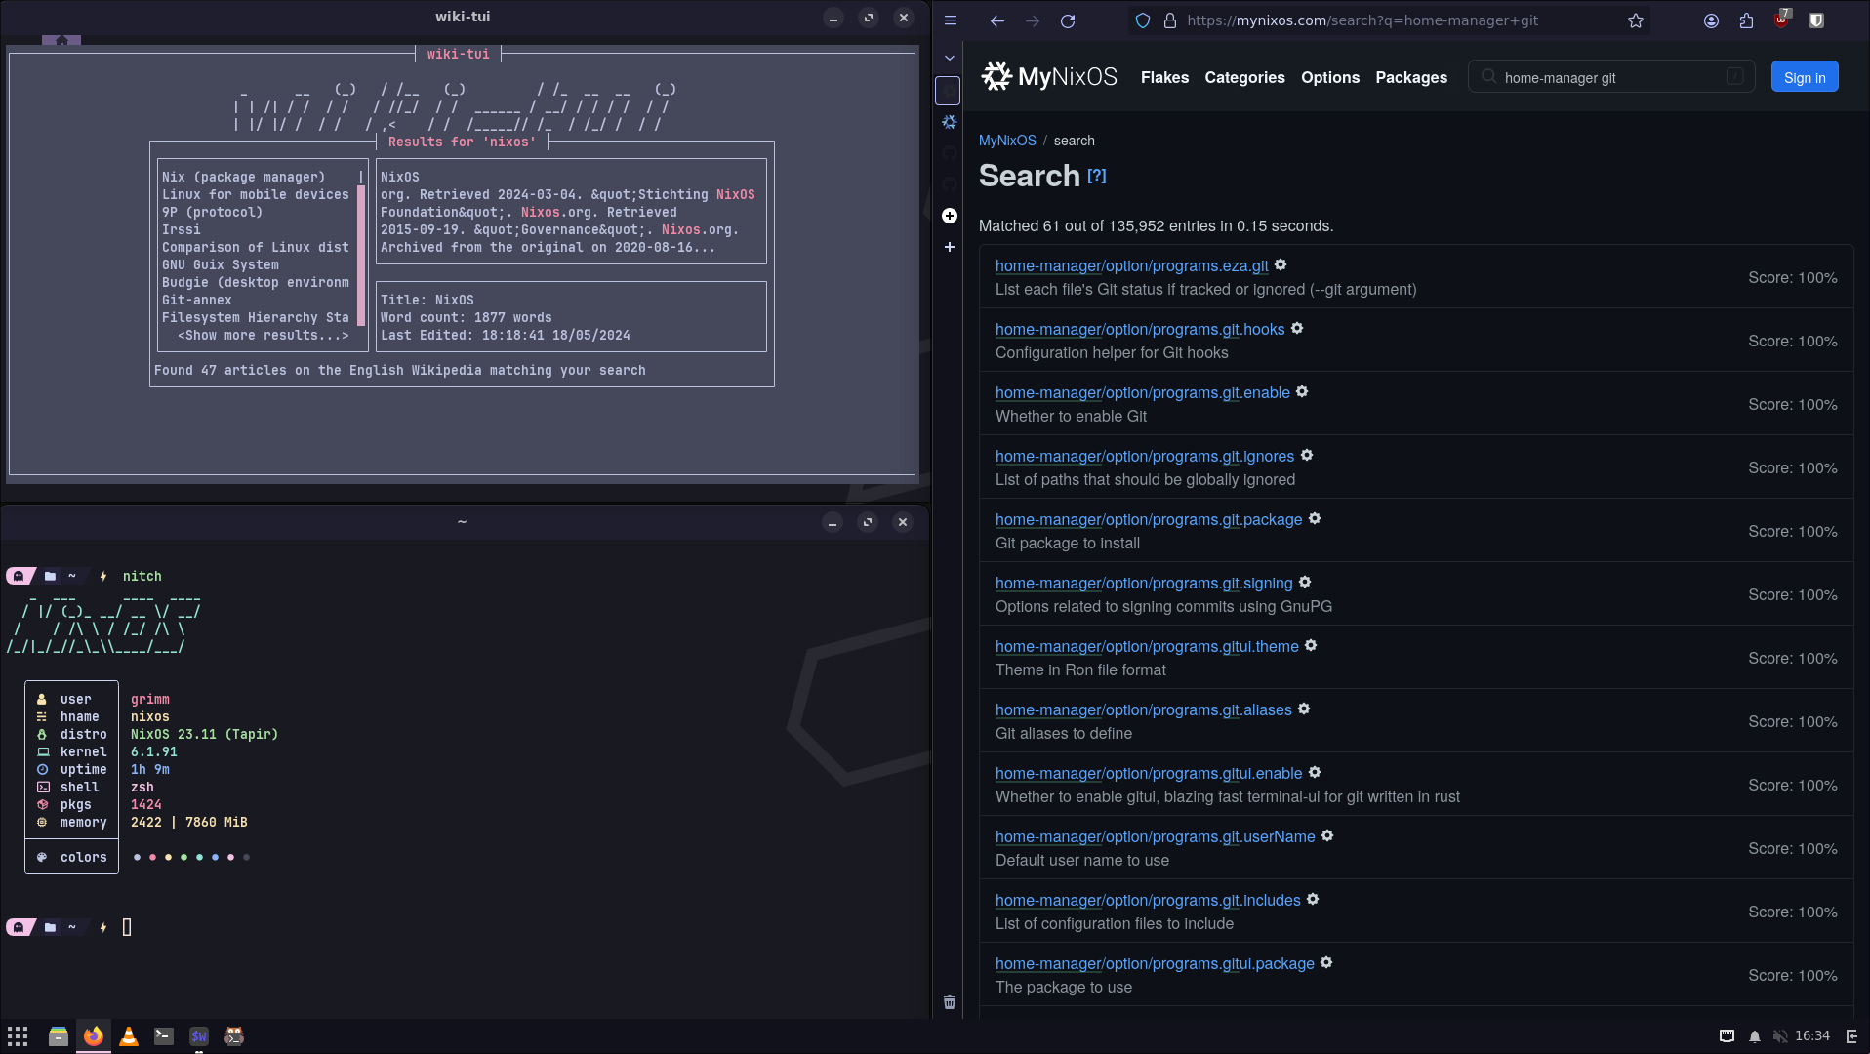The image size is (1870, 1054).
Task: Open the Options menu item
Action: pos(1329,77)
